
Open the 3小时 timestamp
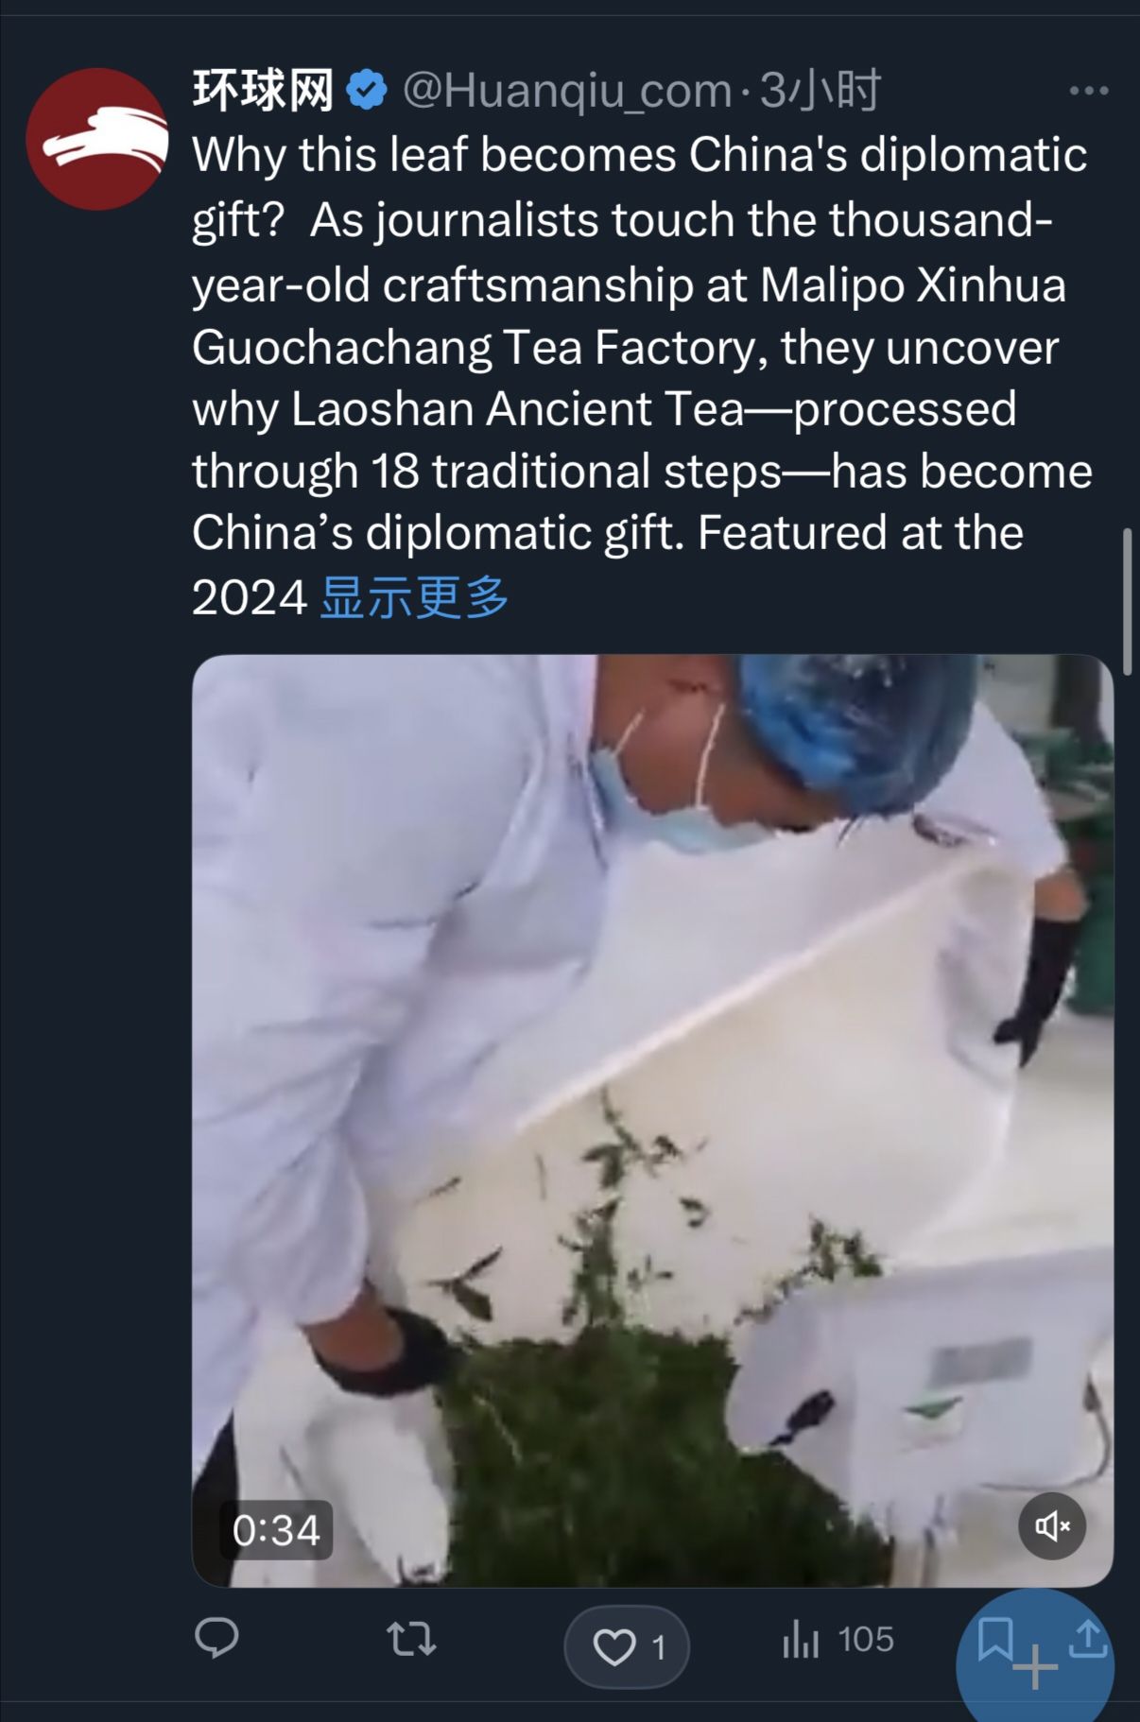(820, 91)
